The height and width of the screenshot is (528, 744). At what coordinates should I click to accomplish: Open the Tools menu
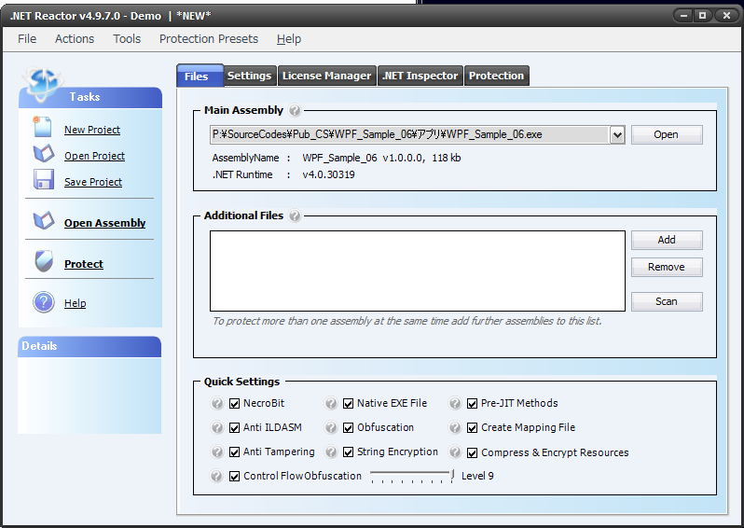[127, 39]
